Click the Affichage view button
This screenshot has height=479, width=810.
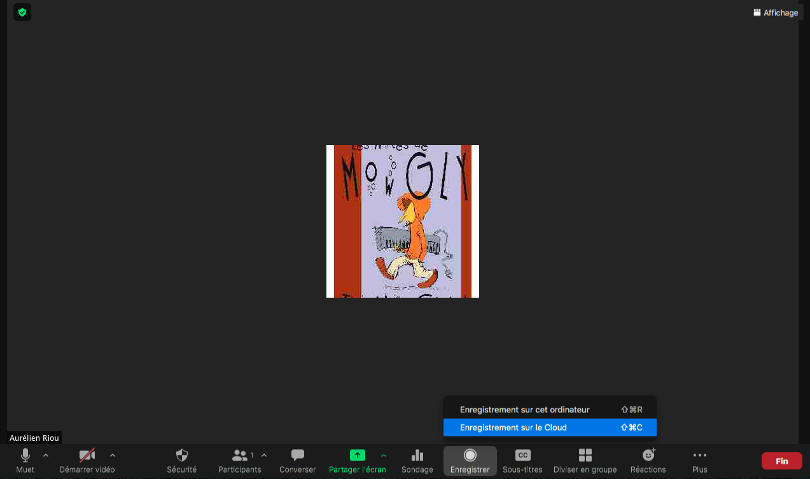[775, 13]
